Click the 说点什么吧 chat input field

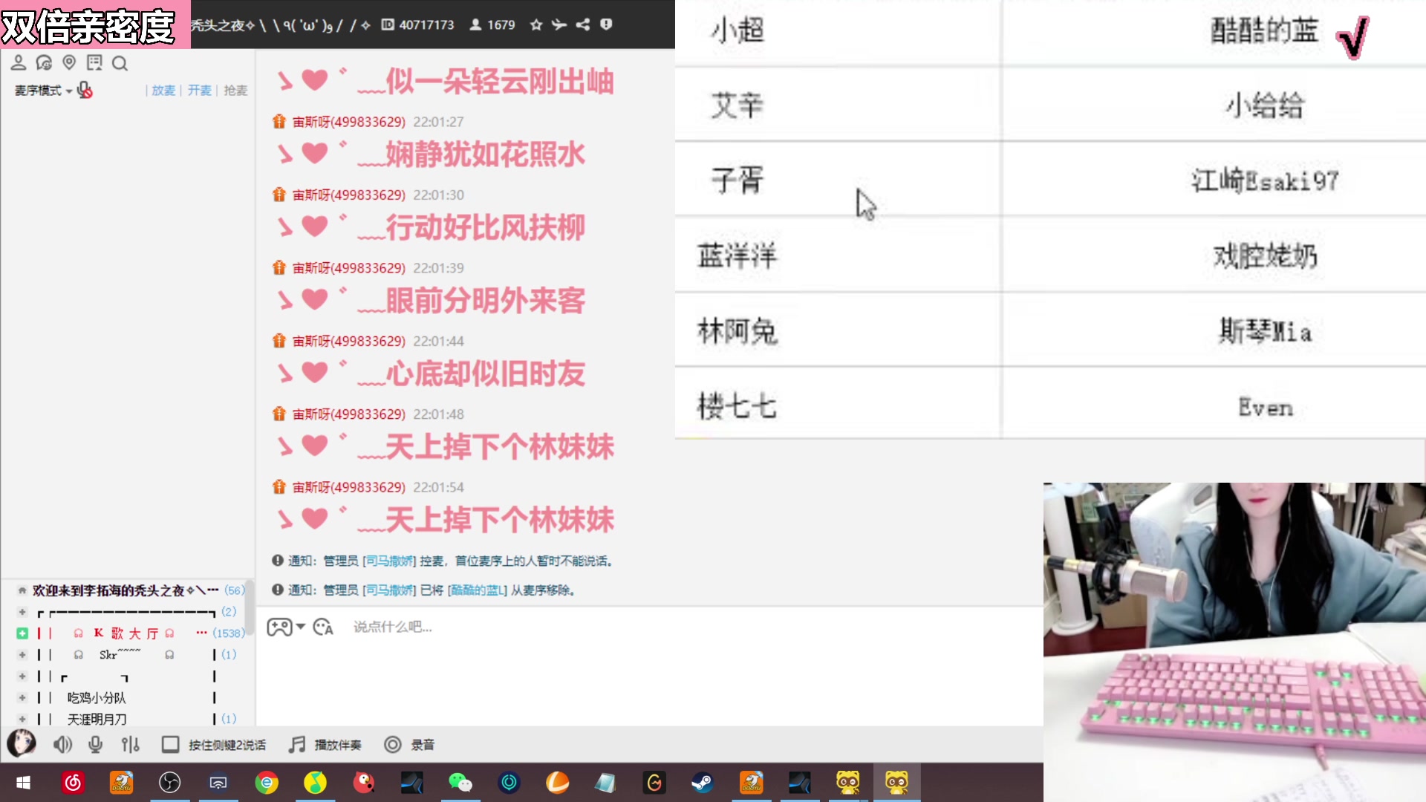pyautogui.click(x=520, y=627)
